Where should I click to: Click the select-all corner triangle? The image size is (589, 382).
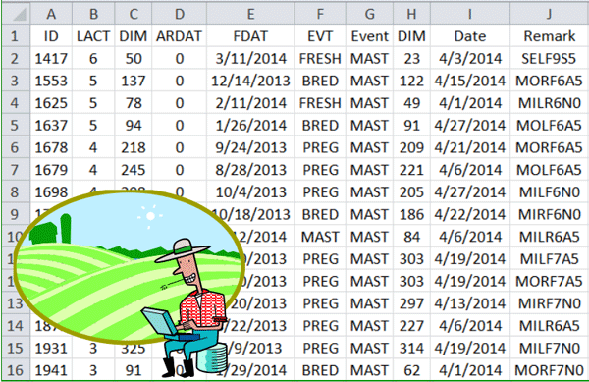point(16,15)
